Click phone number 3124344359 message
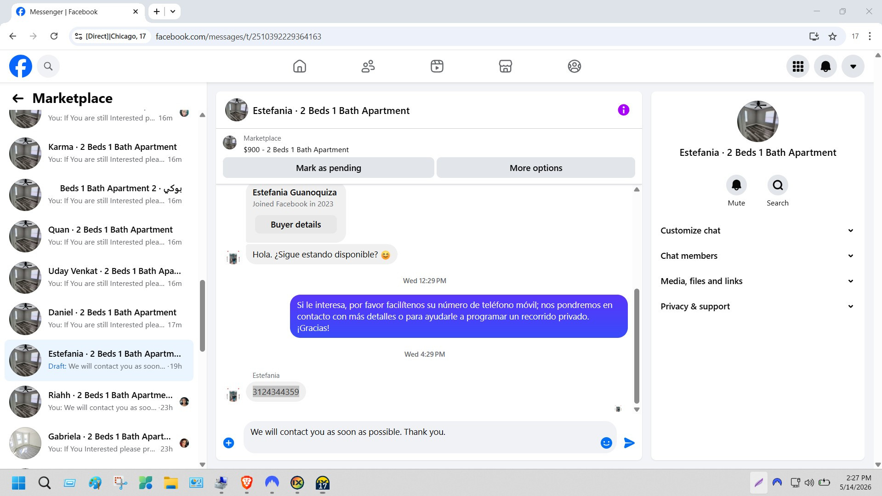This screenshot has width=882, height=496. (276, 392)
